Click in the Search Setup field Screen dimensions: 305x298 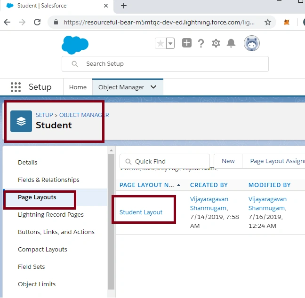pos(165,64)
